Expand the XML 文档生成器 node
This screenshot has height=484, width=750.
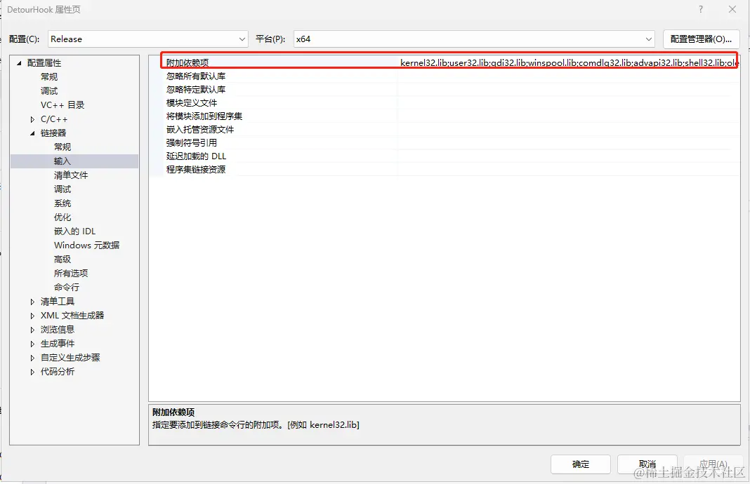tap(32, 316)
